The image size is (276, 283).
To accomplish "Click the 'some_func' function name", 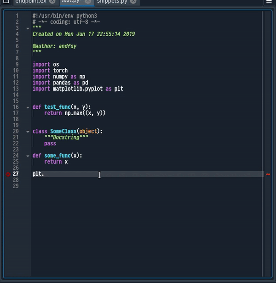I will tap(57, 155).
